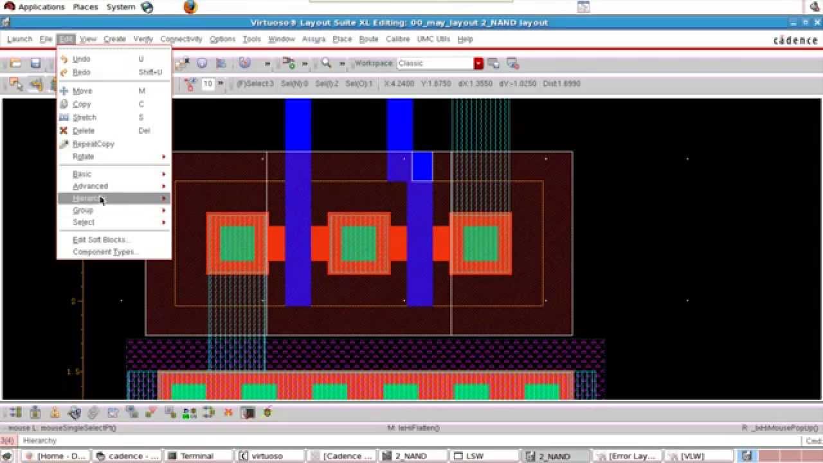The height and width of the screenshot is (463, 823).
Task: Expand overflow chevron next to zoom icon
Action: coord(342,63)
